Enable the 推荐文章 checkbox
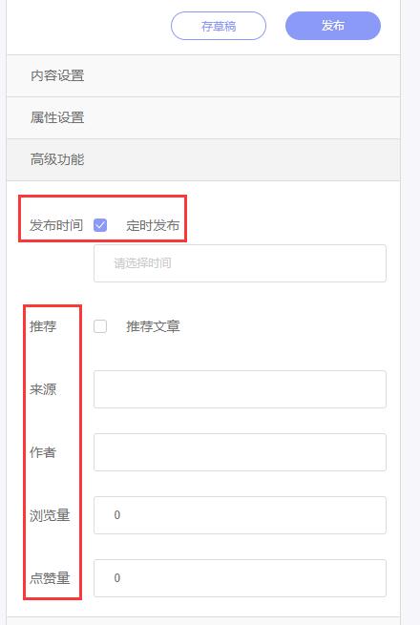Viewport: 420px width, 625px height. coord(100,326)
